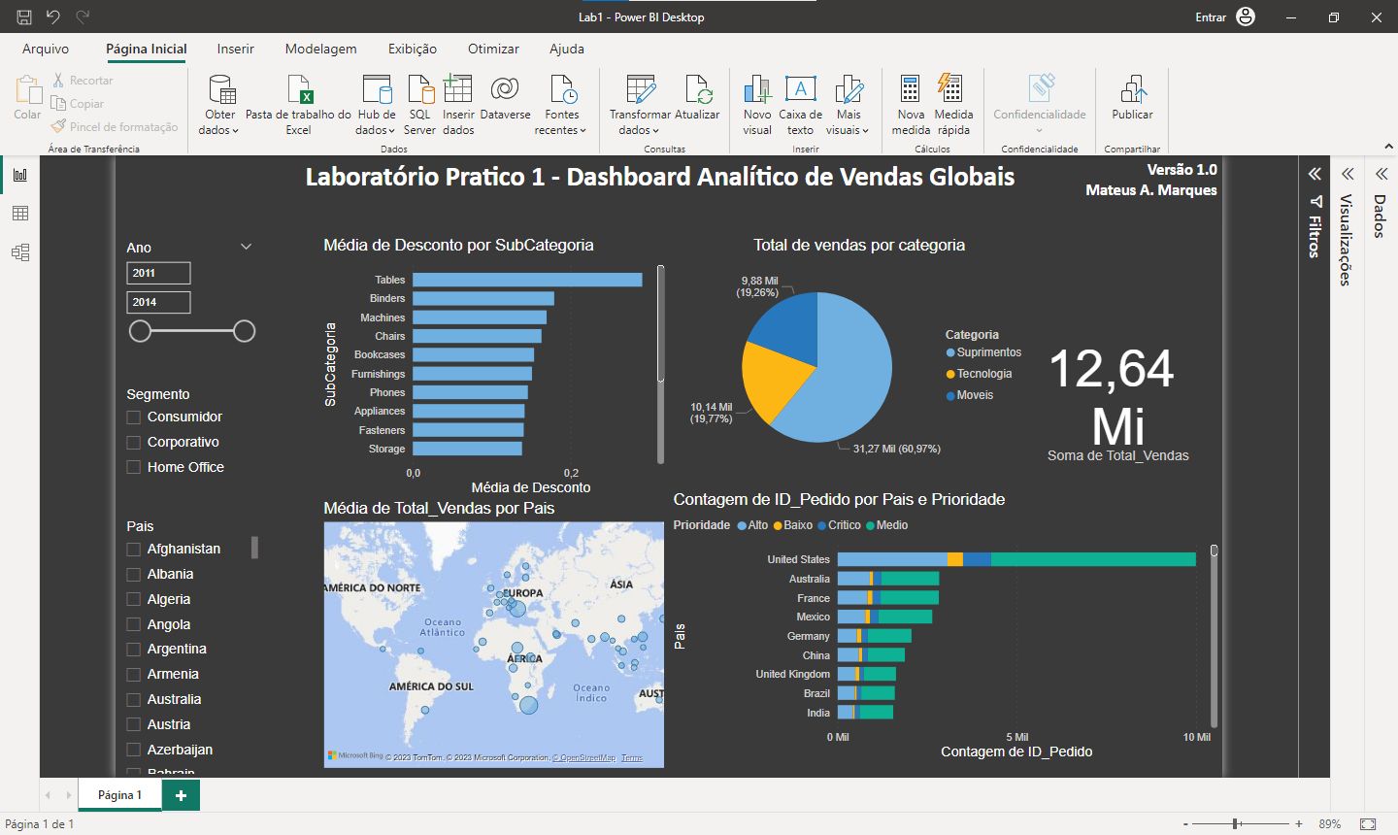Check the Consumidor segment box
Viewport: 1398px width, 835px height.
(x=134, y=417)
